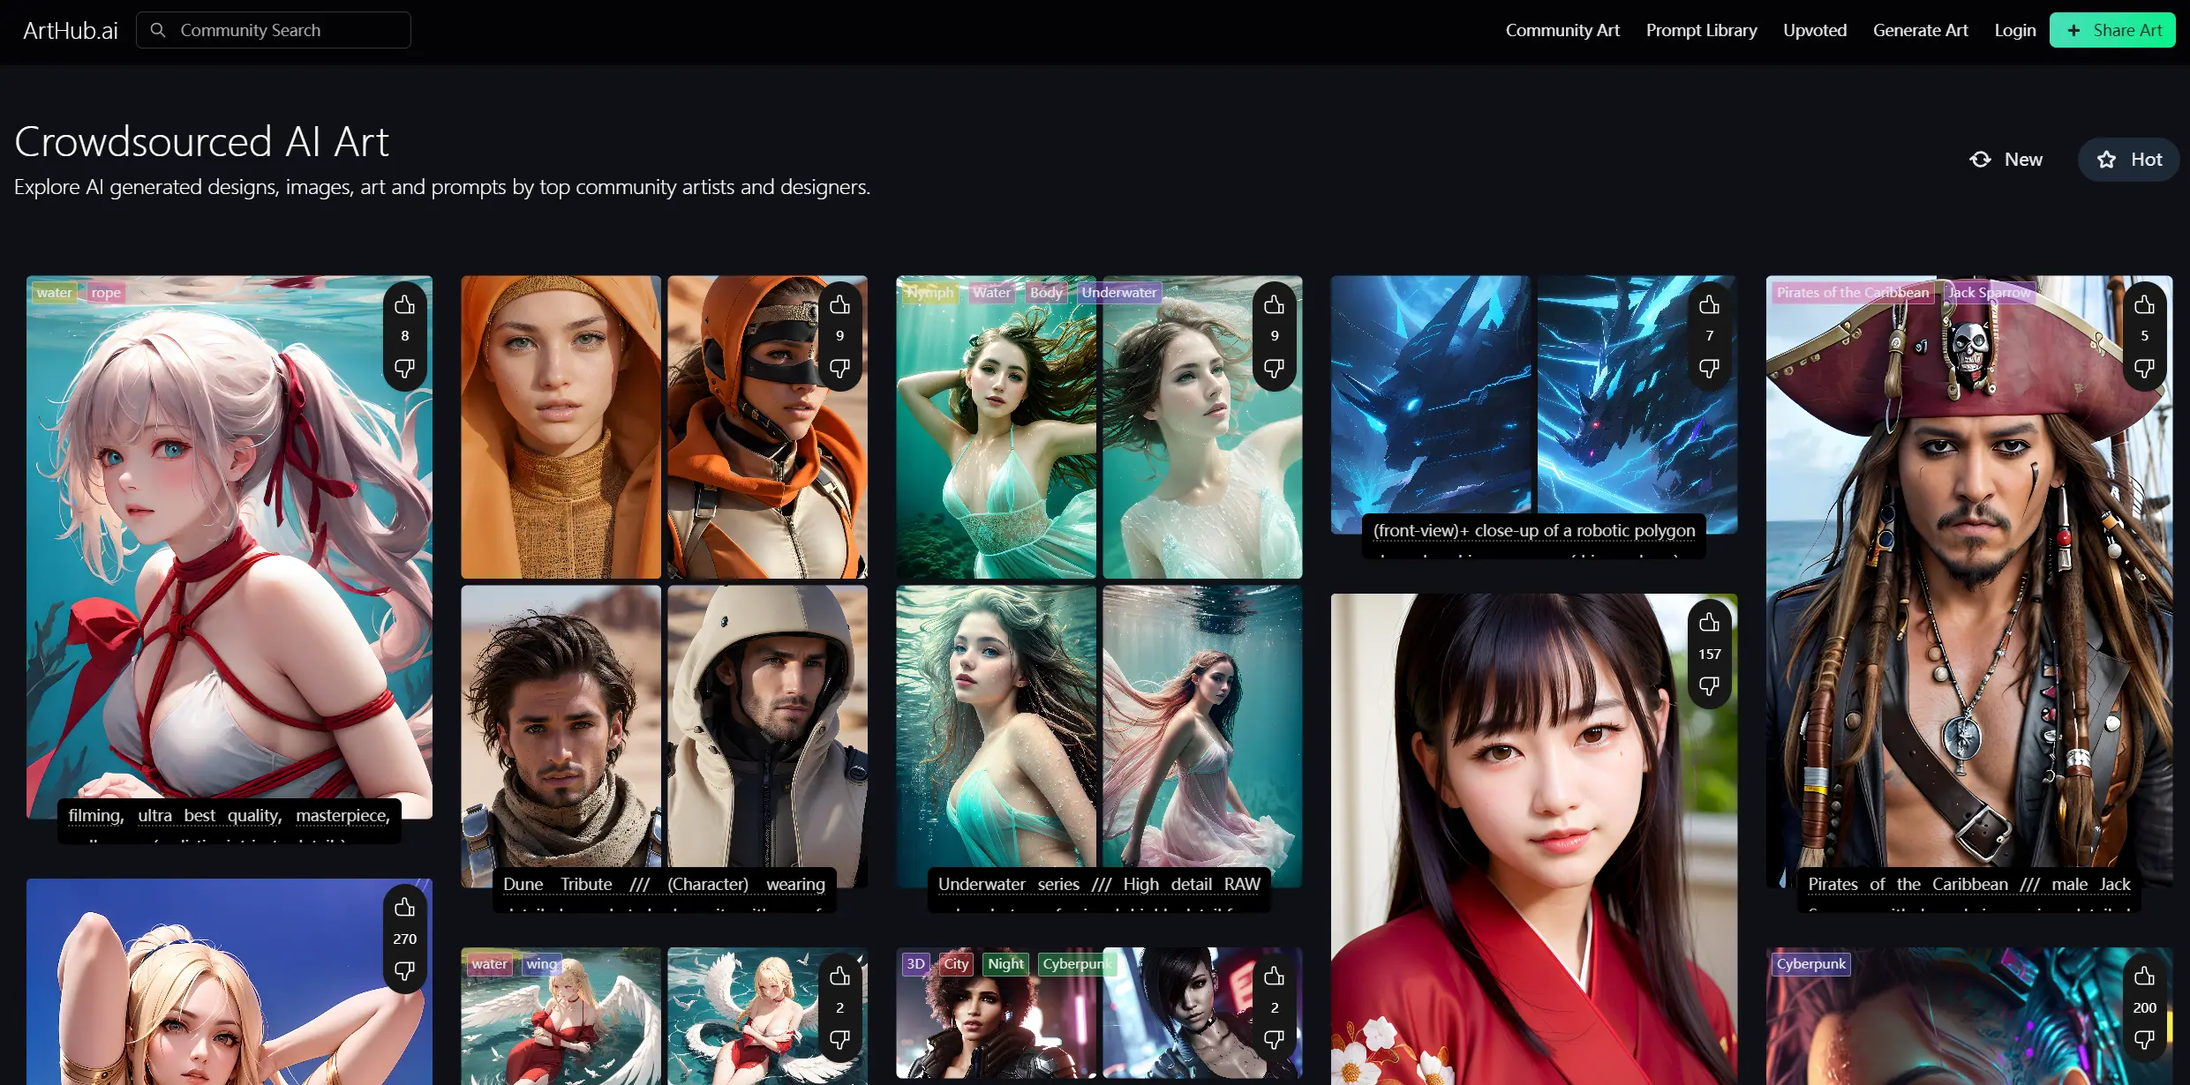
Task: Open the Community Art page
Action: [1562, 30]
